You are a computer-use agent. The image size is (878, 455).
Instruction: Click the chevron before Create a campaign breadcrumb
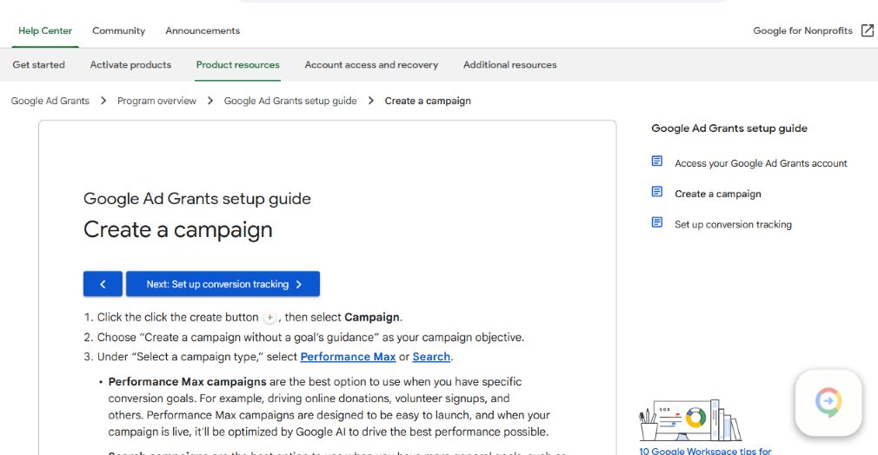point(370,101)
